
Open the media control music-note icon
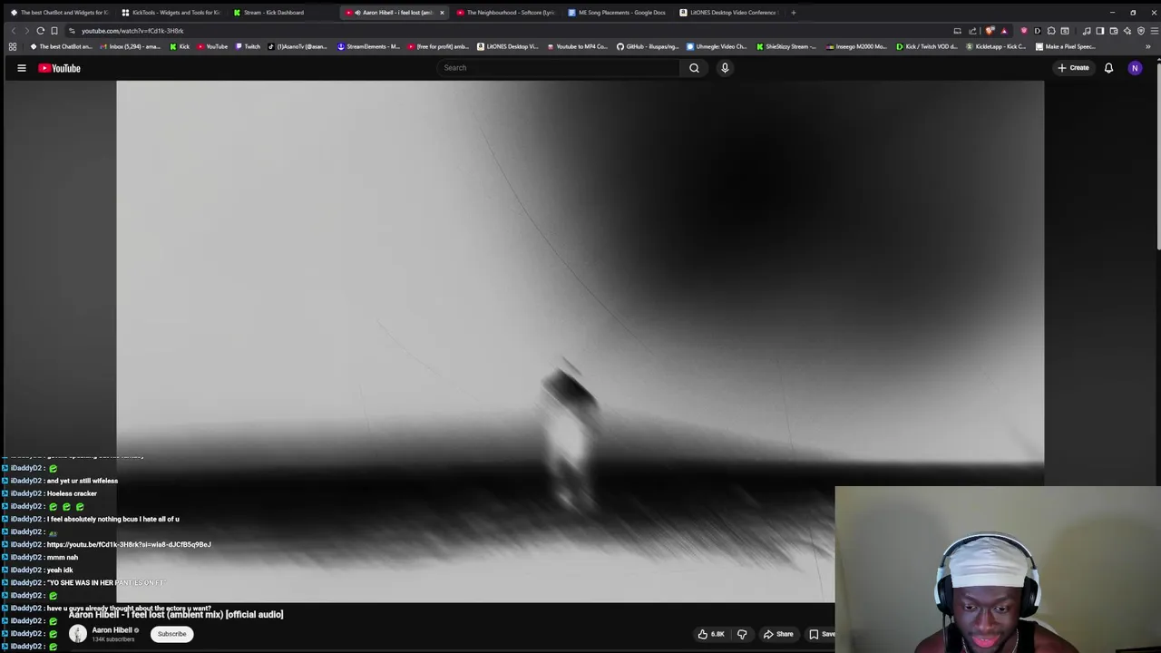[1086, 31]
